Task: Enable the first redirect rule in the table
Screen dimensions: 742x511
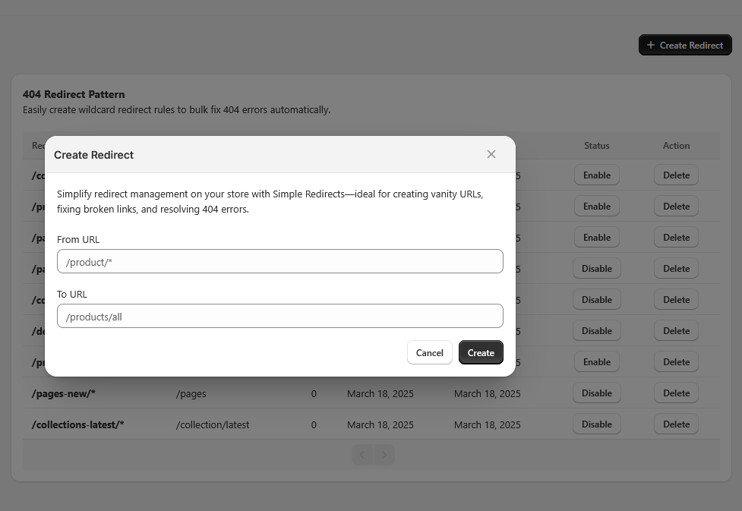Action: click(x=596, y=175)
